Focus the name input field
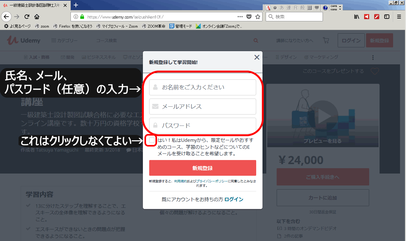This screenshot has width=406, height=241. [203, 87]
